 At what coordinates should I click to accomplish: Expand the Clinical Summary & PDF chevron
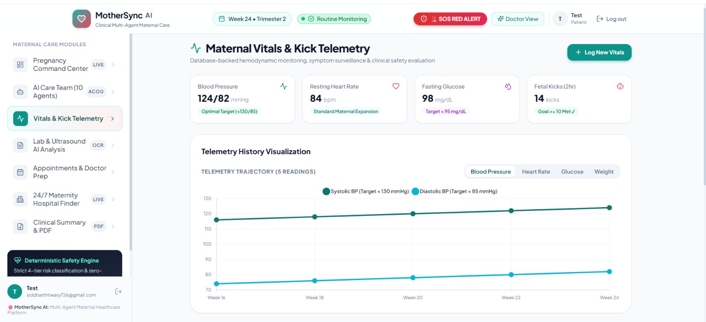click(x=113, y=226)
